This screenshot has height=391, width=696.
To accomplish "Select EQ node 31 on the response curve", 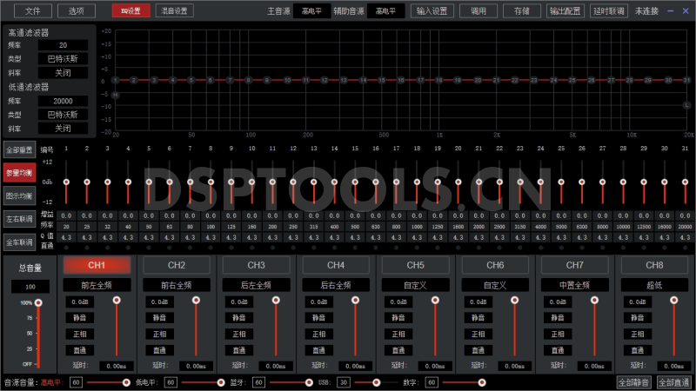I will pos(686,80).
